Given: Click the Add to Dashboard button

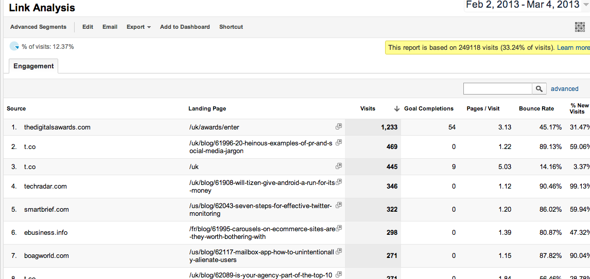Looking at the screenshot, I should point(185,27).
